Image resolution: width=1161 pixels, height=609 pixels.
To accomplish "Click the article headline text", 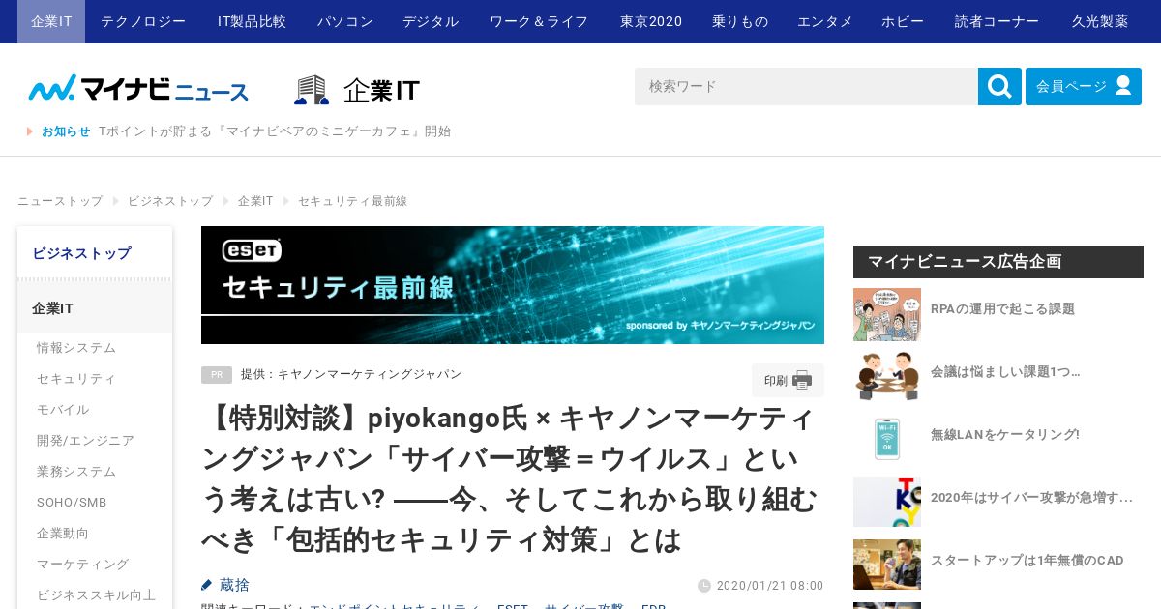I will (511, 479).
